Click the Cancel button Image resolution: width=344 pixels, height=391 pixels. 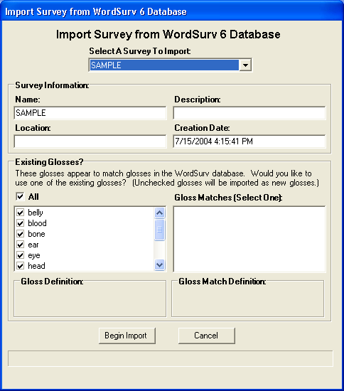tap(206, 336)
